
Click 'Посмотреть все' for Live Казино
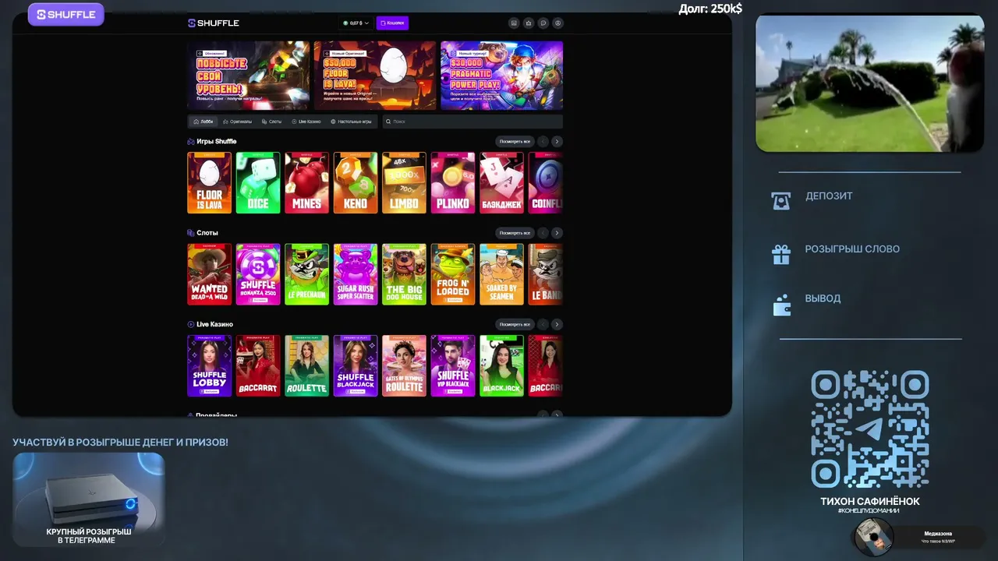click(515, 324)
